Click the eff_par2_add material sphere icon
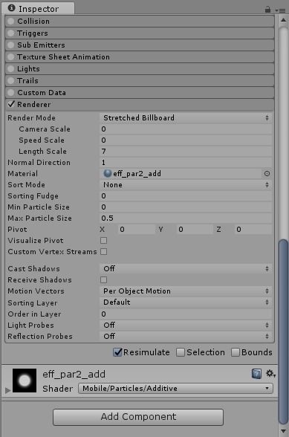 pyautogui.click(x=107, y=173)
